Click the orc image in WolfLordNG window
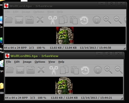Screen dimensions: 129x103 [x=64, y=86]
